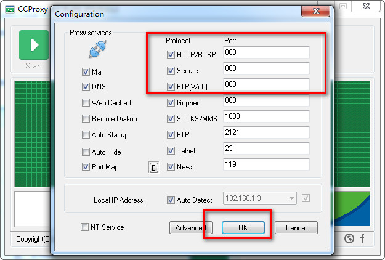Click the Copyright text in CCProxy window

pyautogui.click(x=33, y=239)
